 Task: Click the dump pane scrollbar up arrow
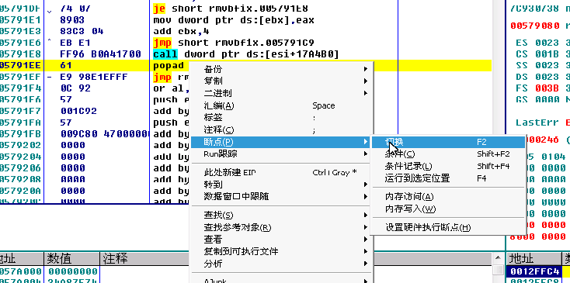[x=498, y=258]
